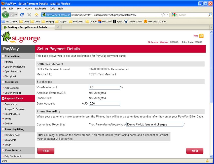The image size is (214, 164).
Task: Open the Edit menu
Action: 11,9
